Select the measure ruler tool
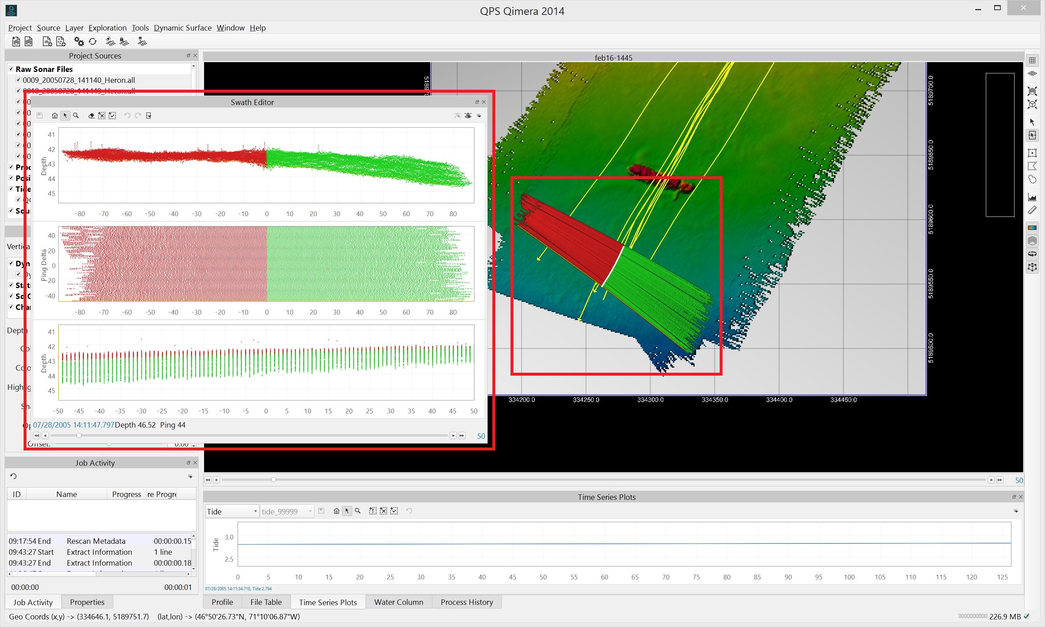Image resolution: width=1045 pixels, height=627 pixels. tap(1032, 210)
